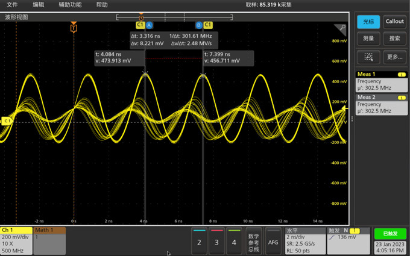Select cursor A marker icon

(x=149, y=25)
